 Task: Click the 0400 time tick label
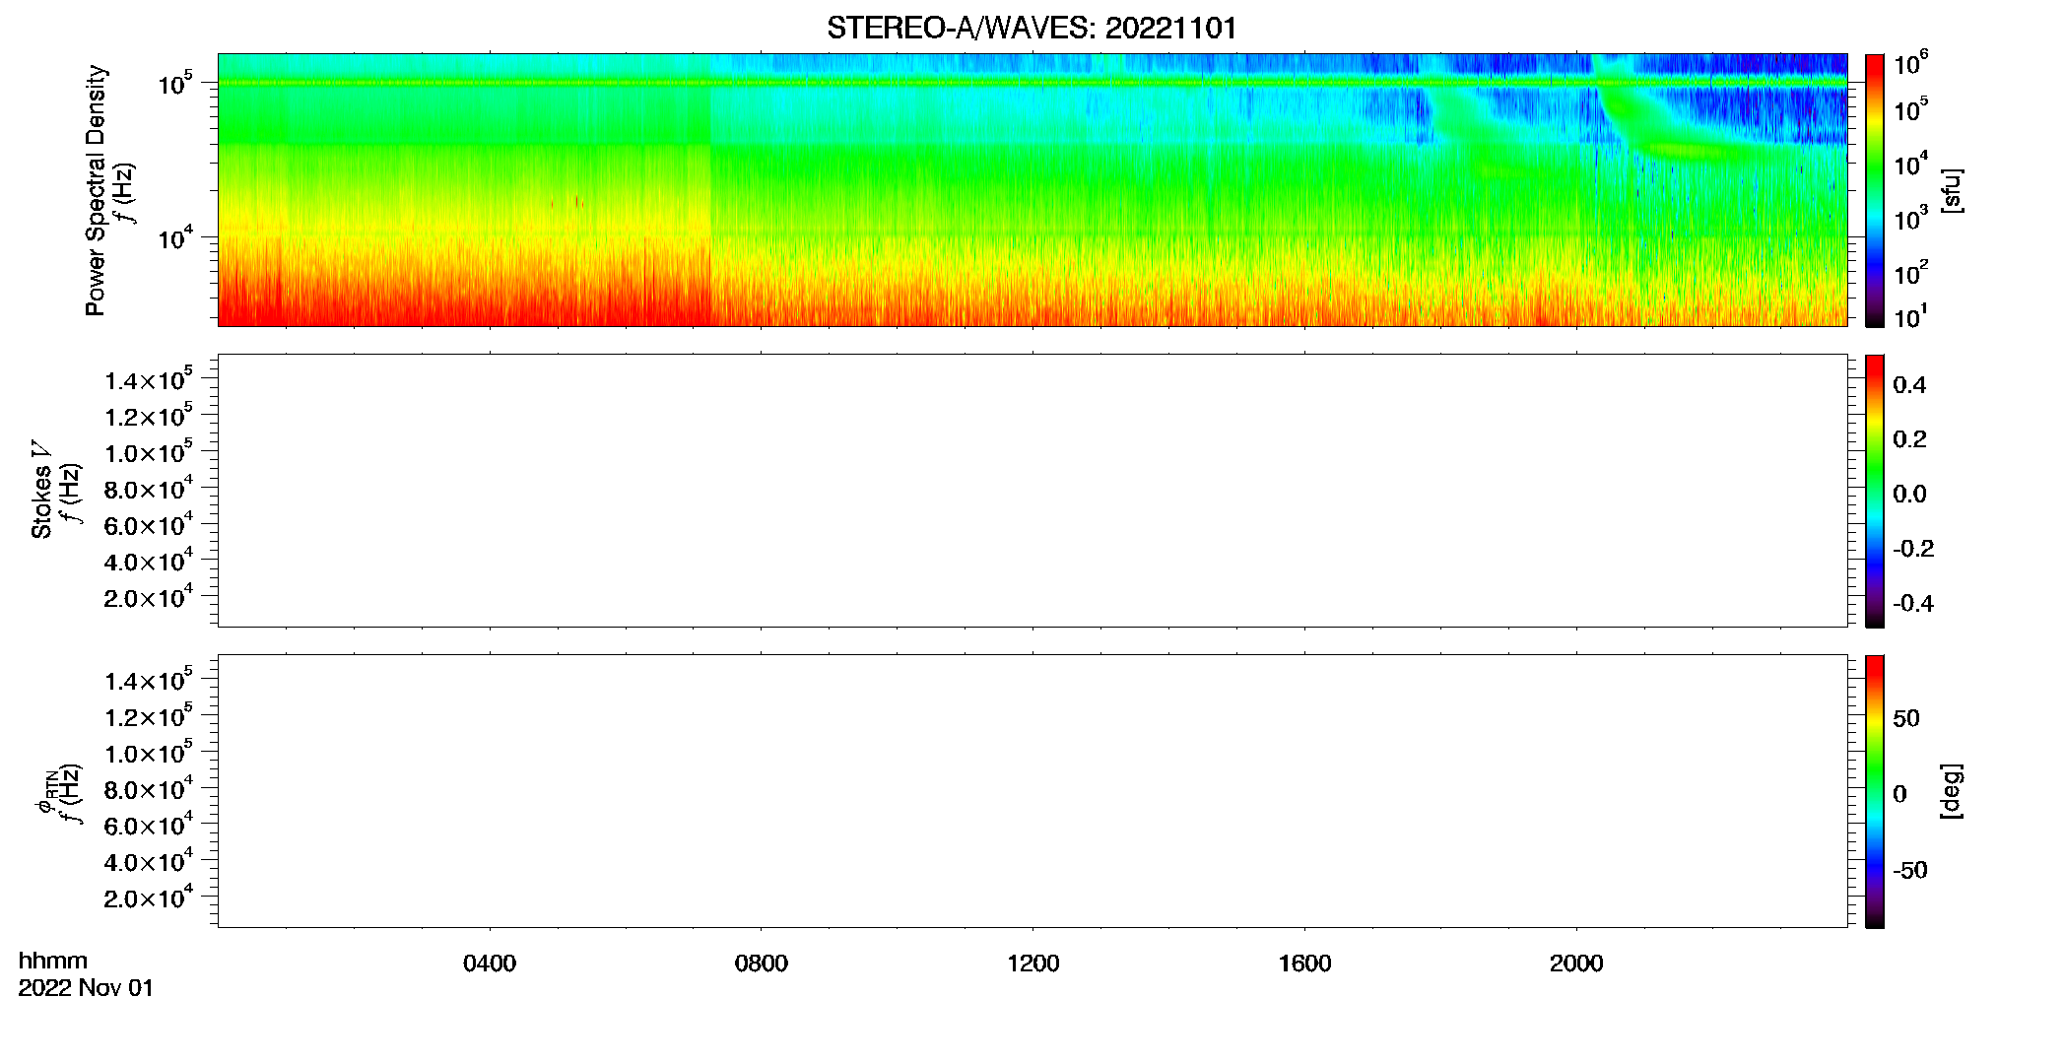point(490,964)
